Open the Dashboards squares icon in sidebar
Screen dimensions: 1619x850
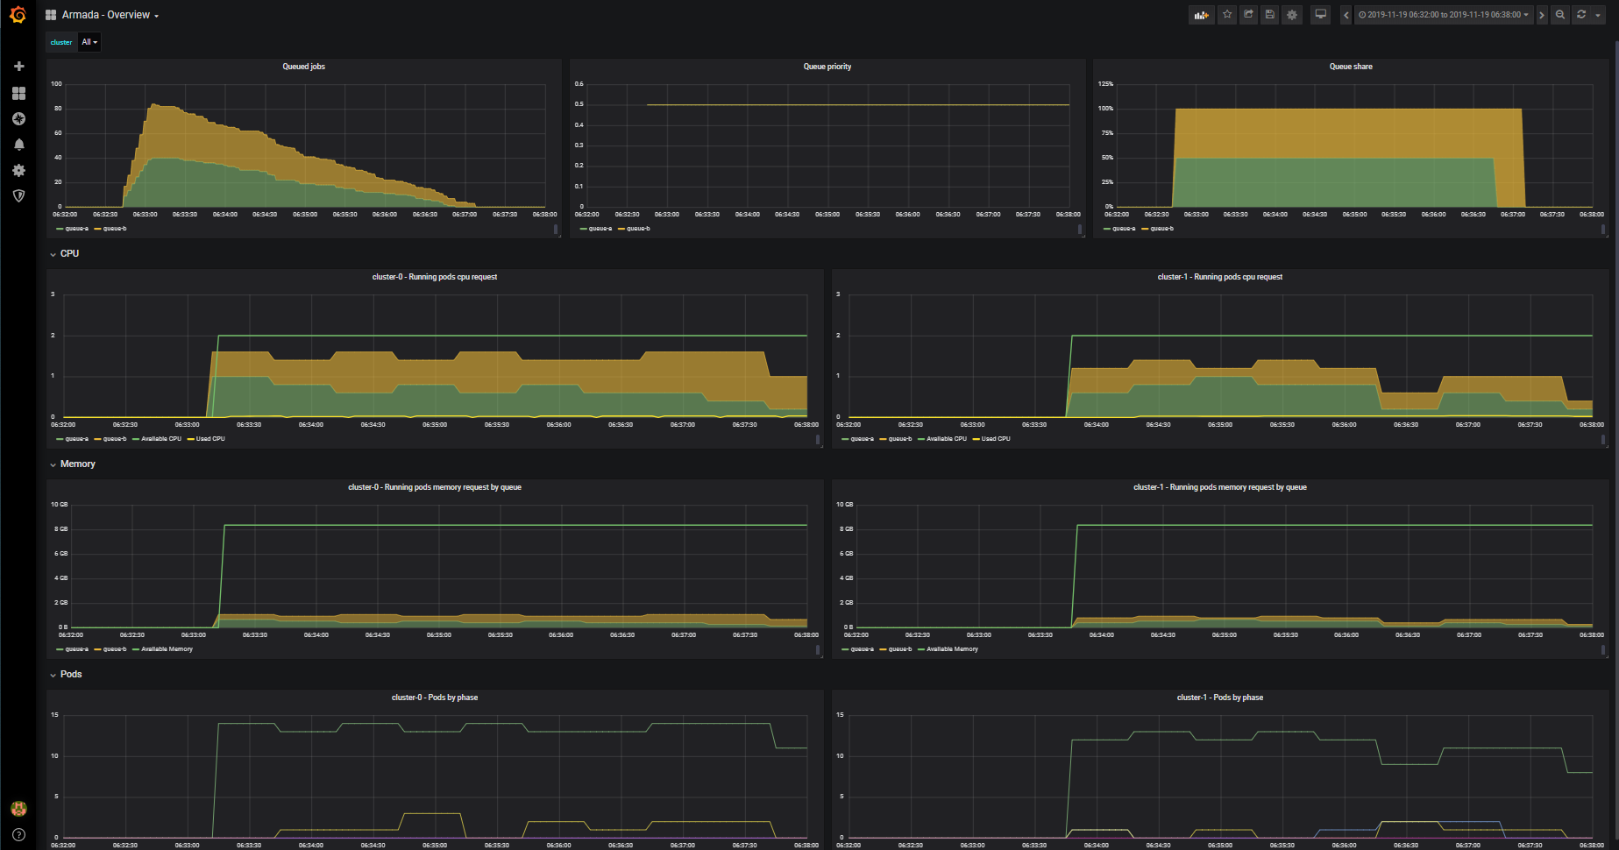coord(18,93)
